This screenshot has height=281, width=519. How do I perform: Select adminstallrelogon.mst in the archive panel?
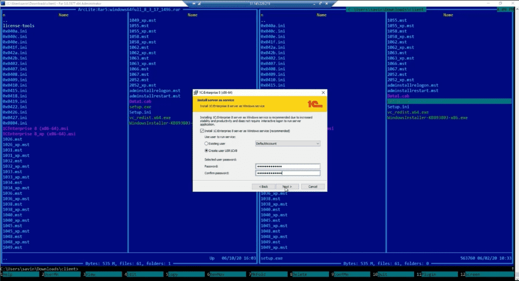point(155,91)
